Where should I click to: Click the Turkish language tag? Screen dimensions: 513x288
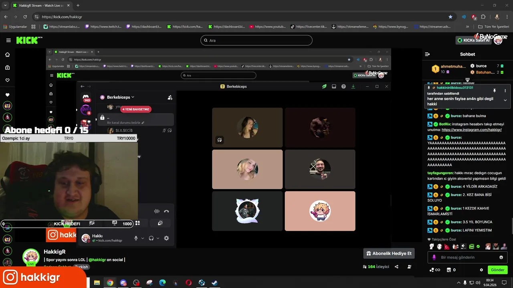81,267
